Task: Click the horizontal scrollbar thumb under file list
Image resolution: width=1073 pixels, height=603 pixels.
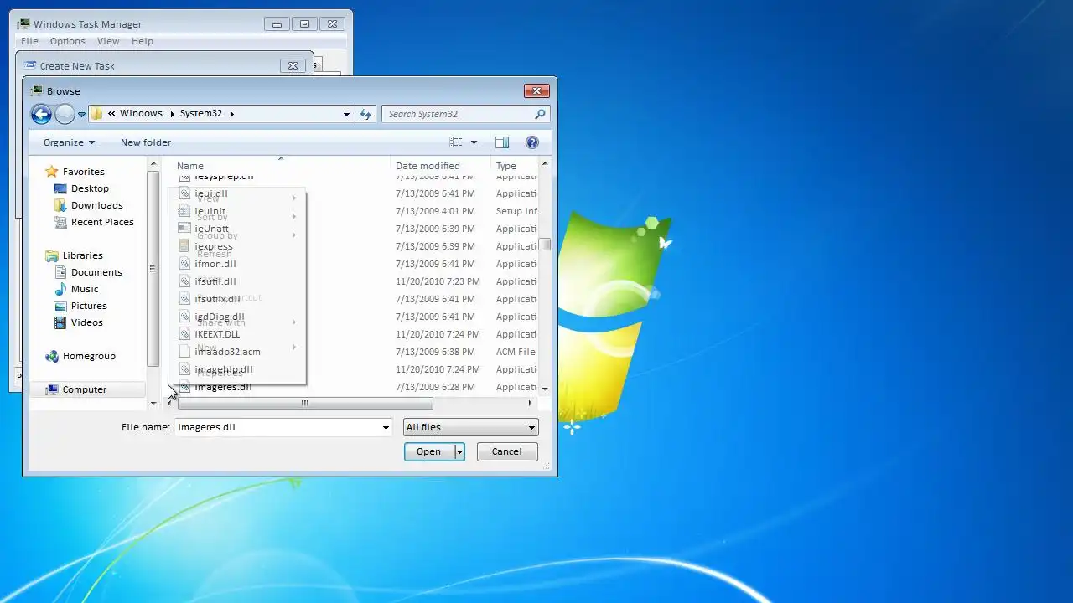Action: (x=305, y=403)
